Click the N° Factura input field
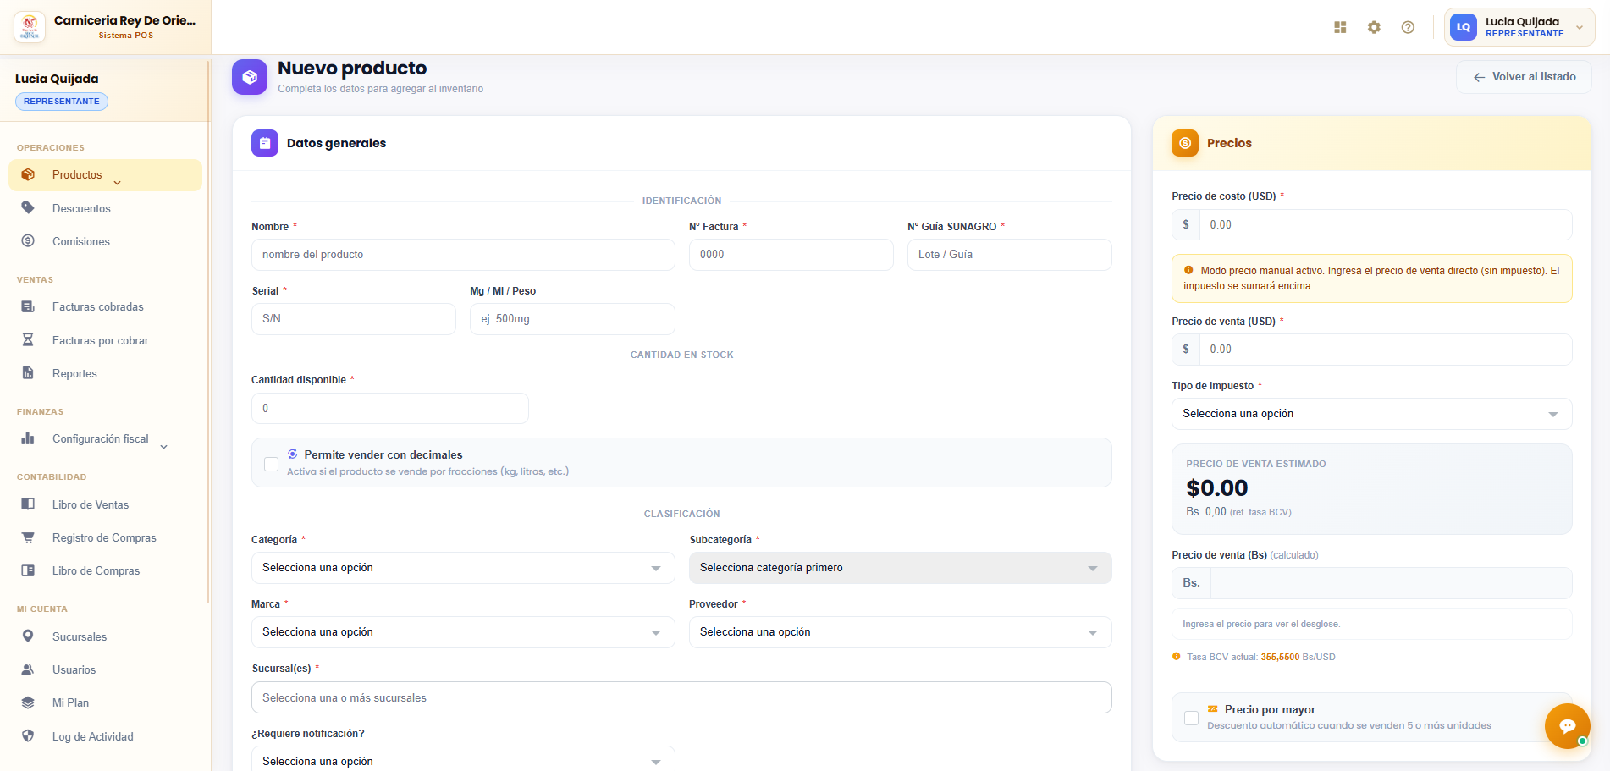Screen dimensions: 1610x771 coord(791,255)
